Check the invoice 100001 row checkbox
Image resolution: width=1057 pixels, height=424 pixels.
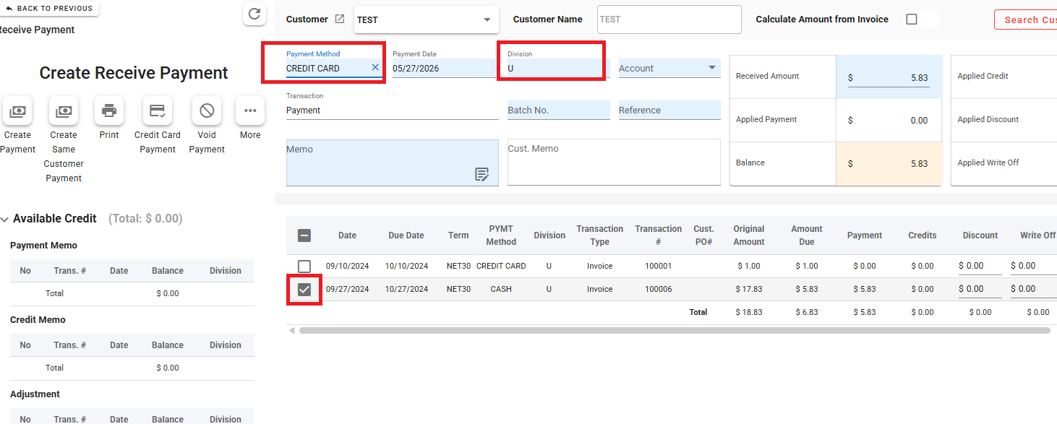click(x=304, y=266)
